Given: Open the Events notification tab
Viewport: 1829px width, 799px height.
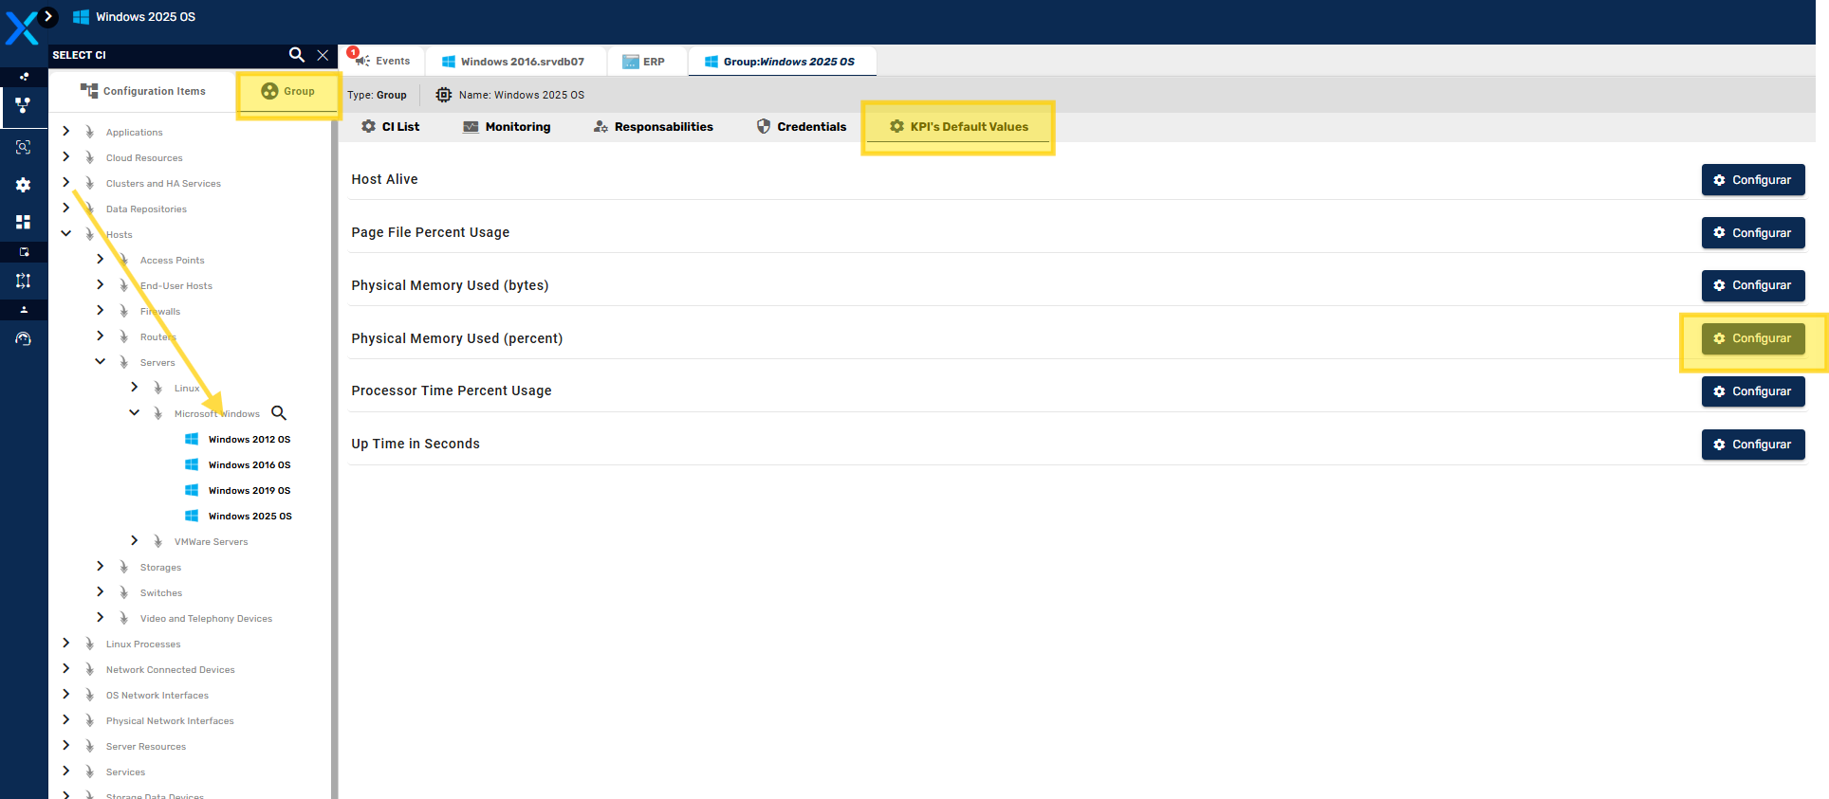Looking at the screenshot, I should (x=382, y=61).
